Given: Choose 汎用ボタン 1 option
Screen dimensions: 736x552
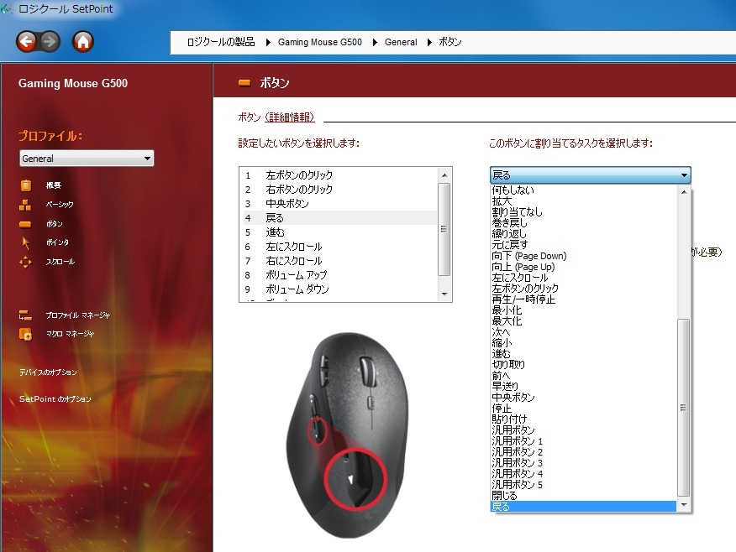Looking at the screenshot, I should [583, 441].
